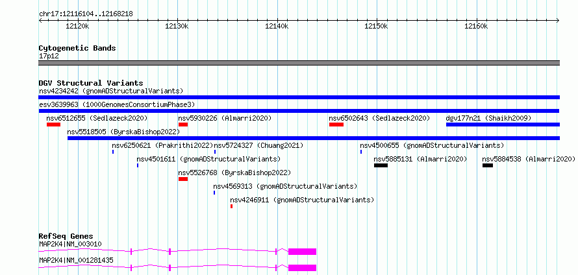This screenshot has width=578, height=275.
Task: Select the esv3639963 blue variant bar
Action: (299, 111)
